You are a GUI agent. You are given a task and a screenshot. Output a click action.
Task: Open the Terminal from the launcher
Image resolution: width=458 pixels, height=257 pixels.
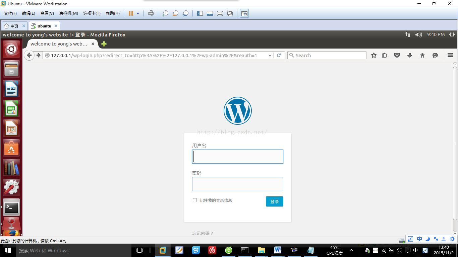(11, 207)
